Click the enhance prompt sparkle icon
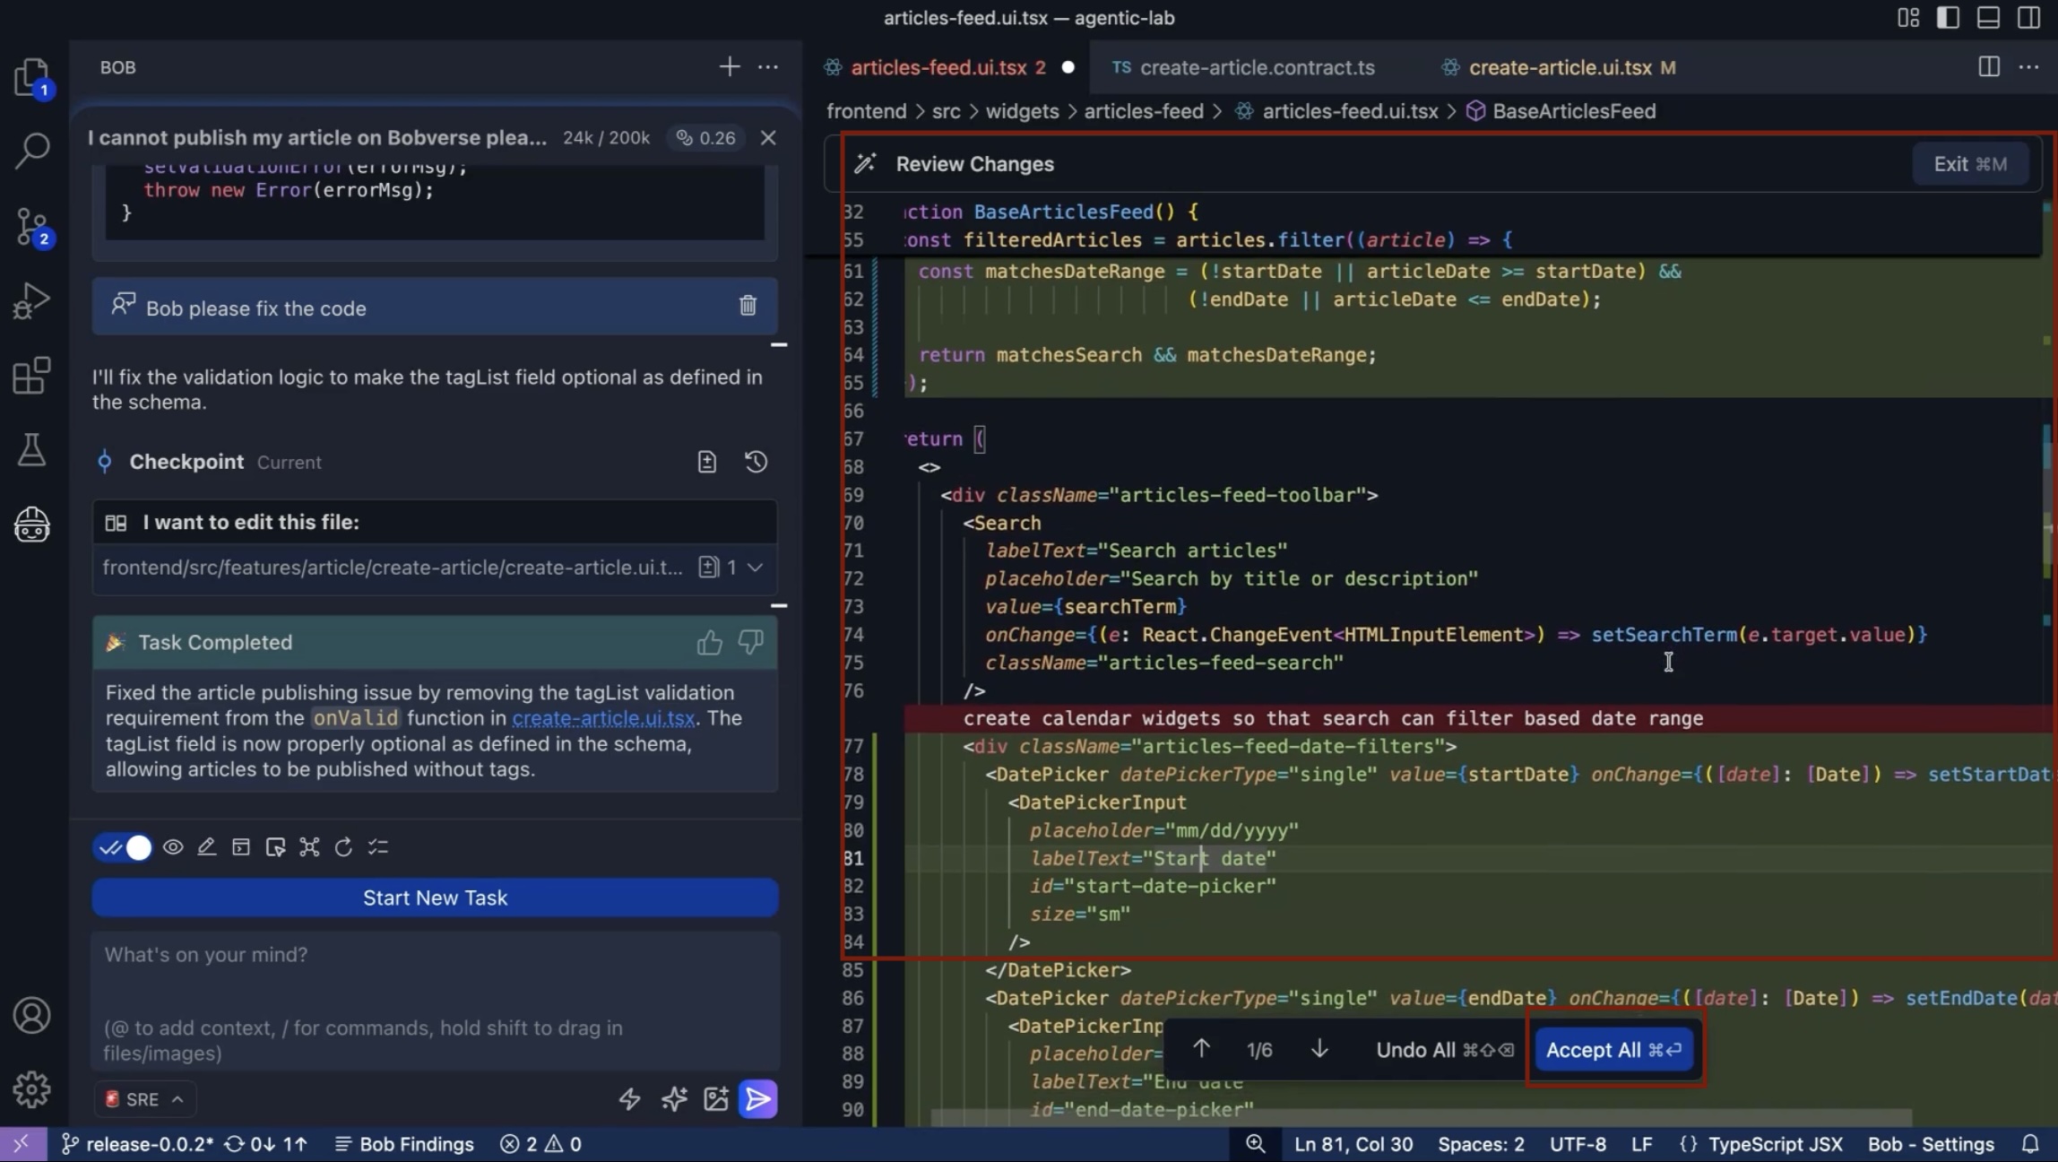Viewport: 2058px width, 1162px height. pyautogui.click(x=674, y=1099)
